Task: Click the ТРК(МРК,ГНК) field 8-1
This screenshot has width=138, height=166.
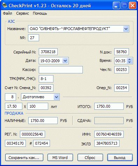Action: (x=46, y=79)
